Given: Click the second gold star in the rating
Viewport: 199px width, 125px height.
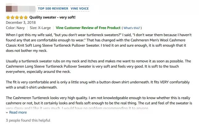Looking at the screenshot, I should (x=12, y=17).
